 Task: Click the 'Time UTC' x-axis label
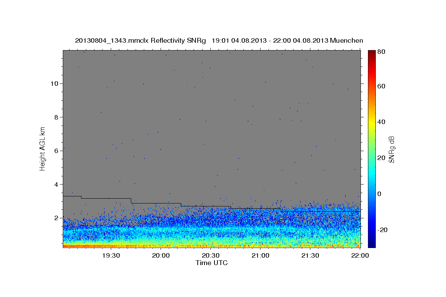[211, 263]
